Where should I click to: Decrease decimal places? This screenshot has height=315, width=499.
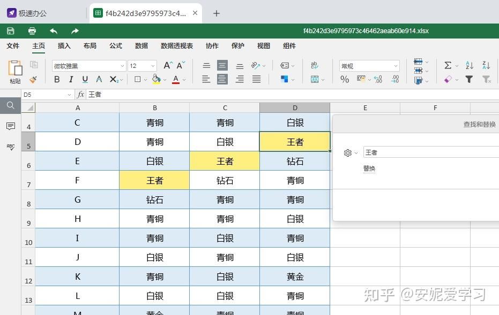click(395, 79)
